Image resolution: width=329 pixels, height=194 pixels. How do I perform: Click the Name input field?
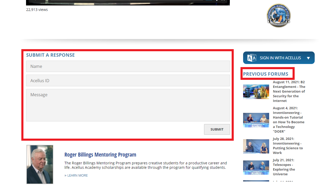pos(128,66)
